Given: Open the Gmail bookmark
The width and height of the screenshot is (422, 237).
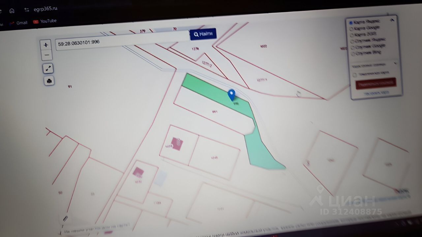Looking at the screenshot, I should (x=18, y=23).
